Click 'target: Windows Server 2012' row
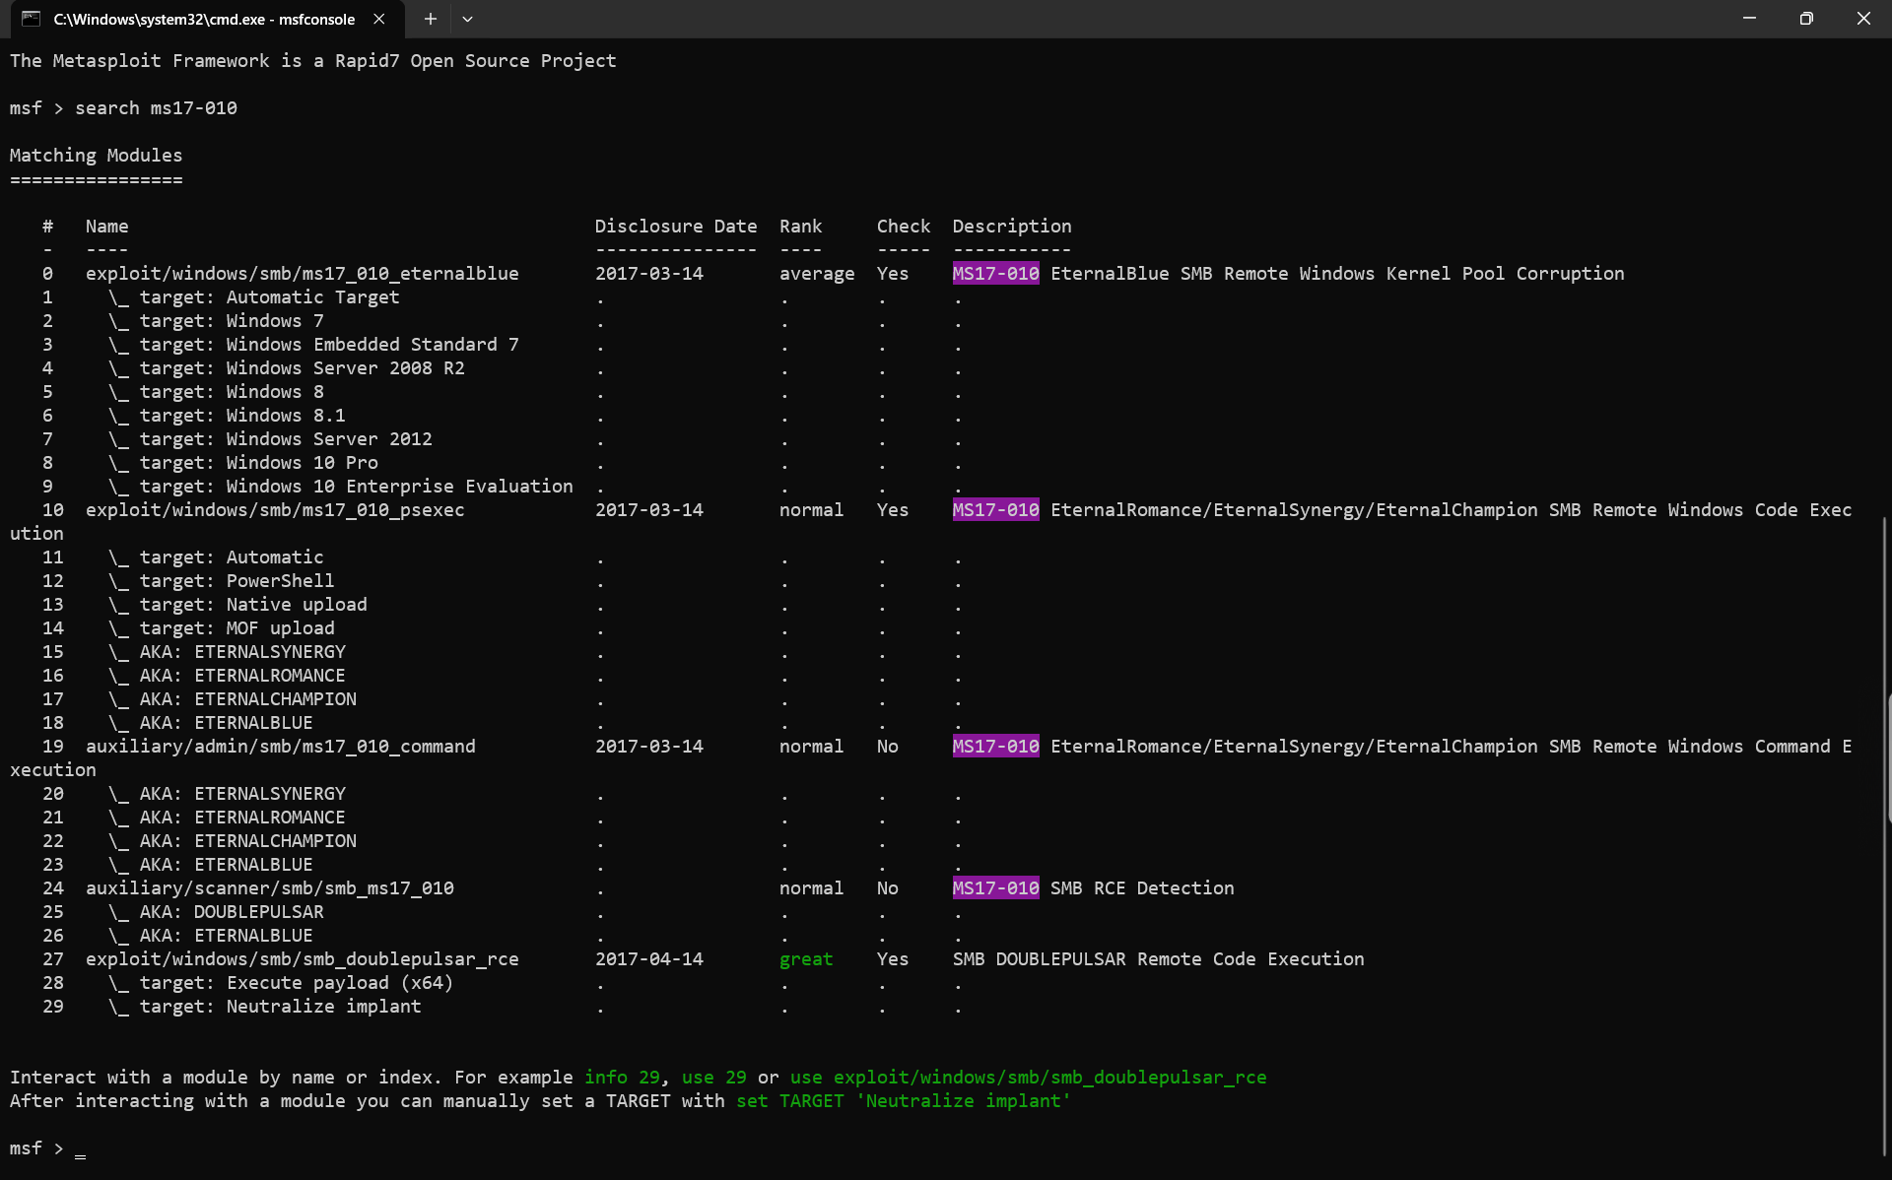 tap(270, 439)
